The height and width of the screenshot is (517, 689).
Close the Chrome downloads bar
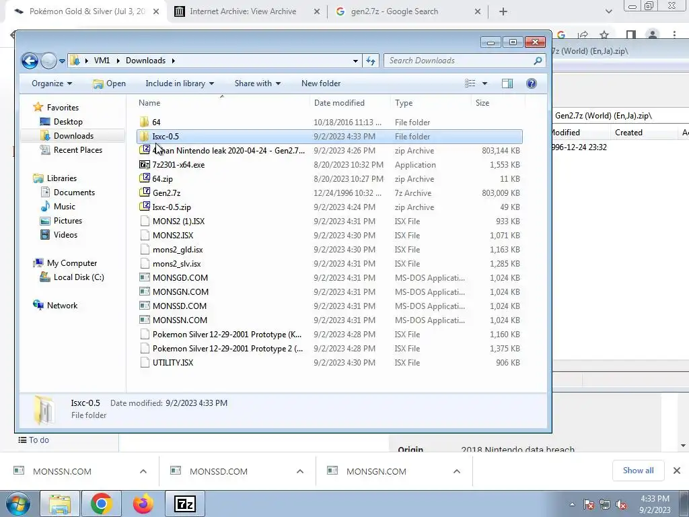coord(677,471)
